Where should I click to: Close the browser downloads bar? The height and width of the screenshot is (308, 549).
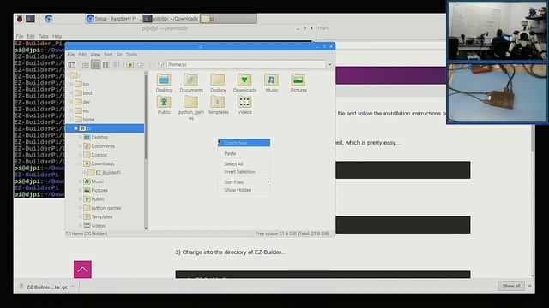coord(530,286)
